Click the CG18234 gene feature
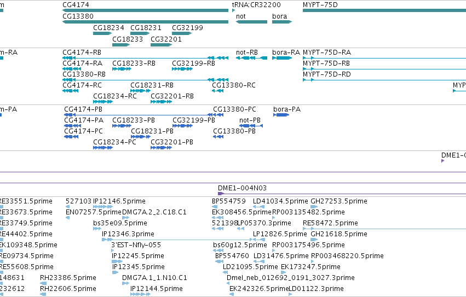Screen dimensions: 466x297 (102, 33)
